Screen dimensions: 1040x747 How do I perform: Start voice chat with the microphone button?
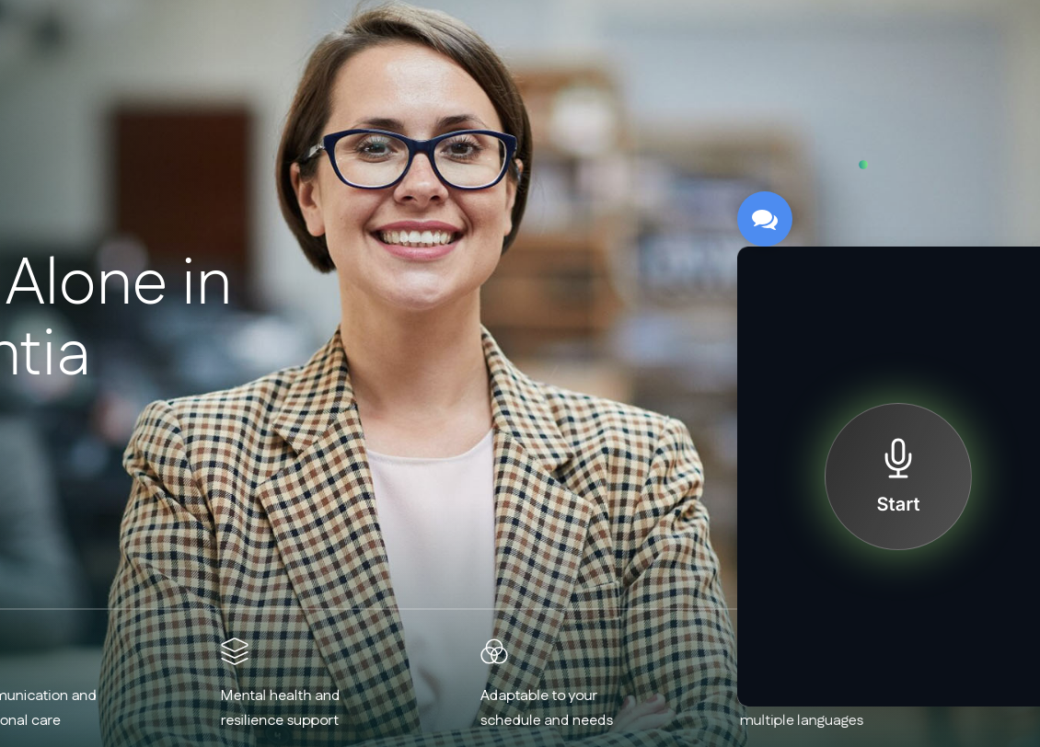898,477
